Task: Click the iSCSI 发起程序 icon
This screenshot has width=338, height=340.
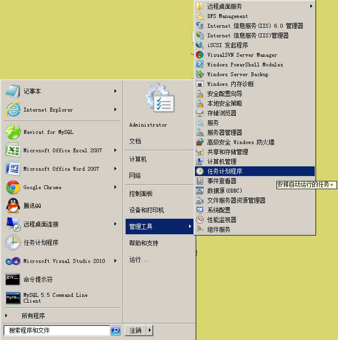Action: point(200,45)
